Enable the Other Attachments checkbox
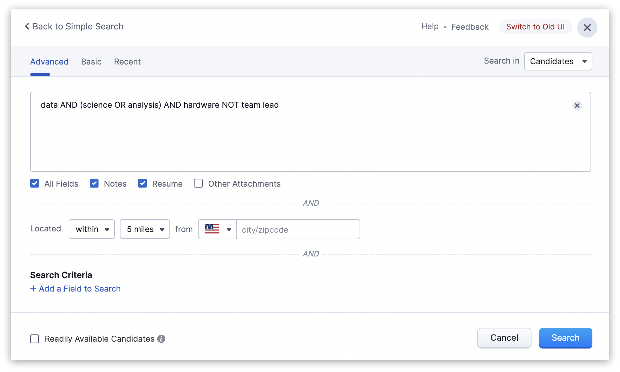The image size is (620, 372). pyautogui.click(x=198, y=183)
